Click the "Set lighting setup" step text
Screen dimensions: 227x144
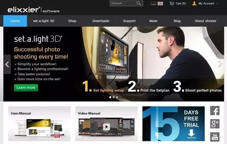(109, 90)
